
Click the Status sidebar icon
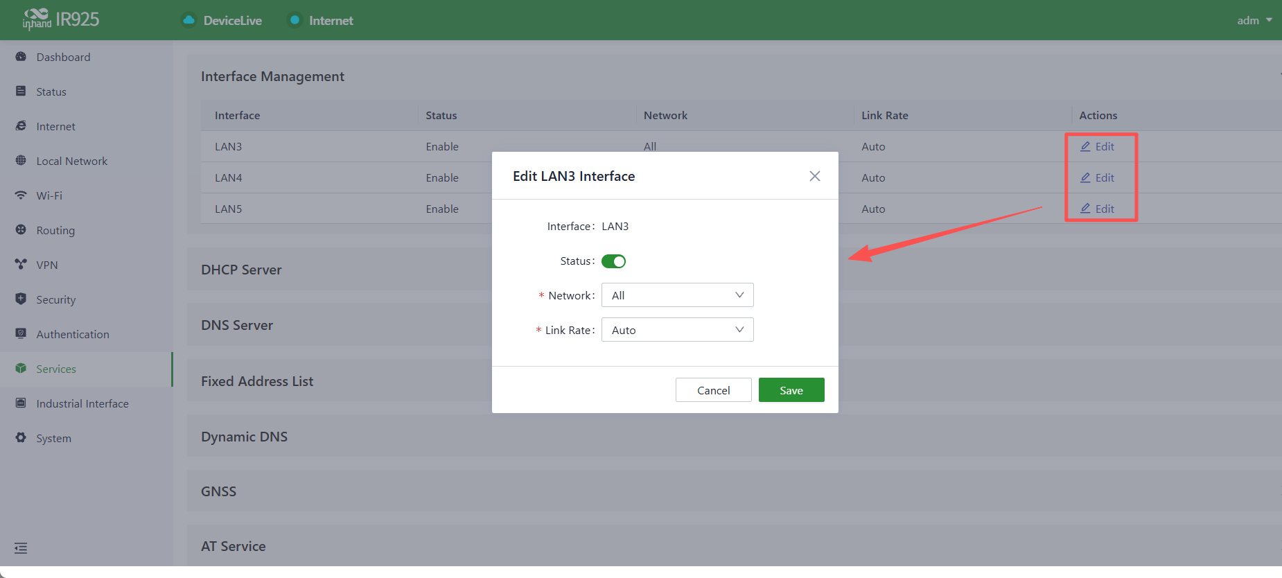tap(21, 91)
